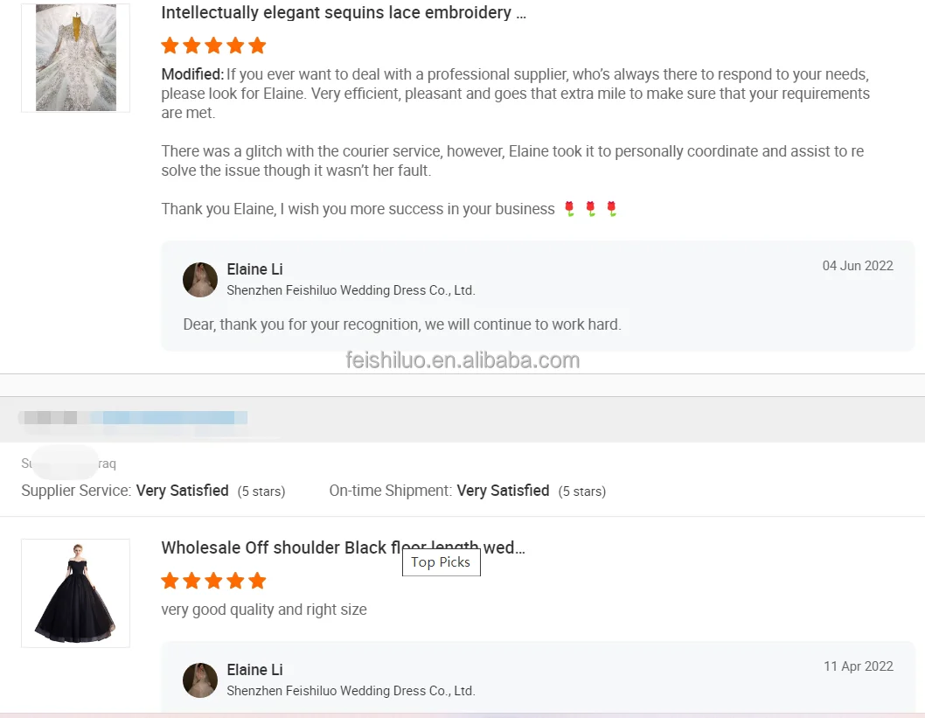Click the Supplier Service 'Very Satisfied' rating
Screen dimensions: 925x718
click(x=182, y=491)
